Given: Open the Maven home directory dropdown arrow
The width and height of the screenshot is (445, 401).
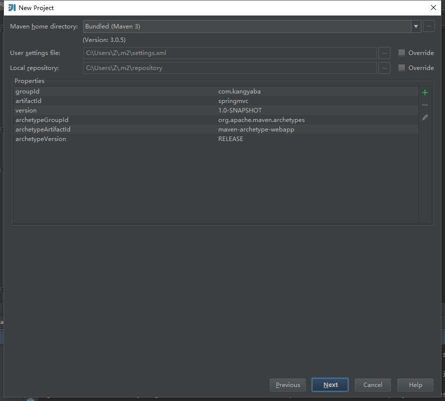Looking at the screenshot, I should (x=416, y=26).
